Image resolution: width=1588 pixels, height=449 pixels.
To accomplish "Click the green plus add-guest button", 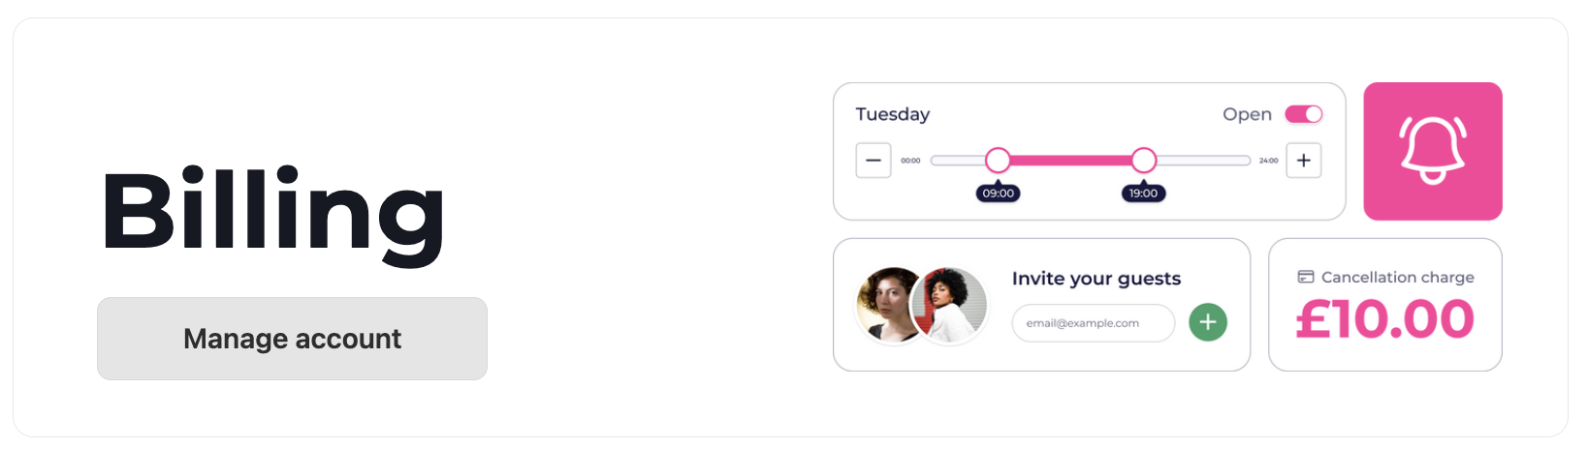I will 1208,322.
